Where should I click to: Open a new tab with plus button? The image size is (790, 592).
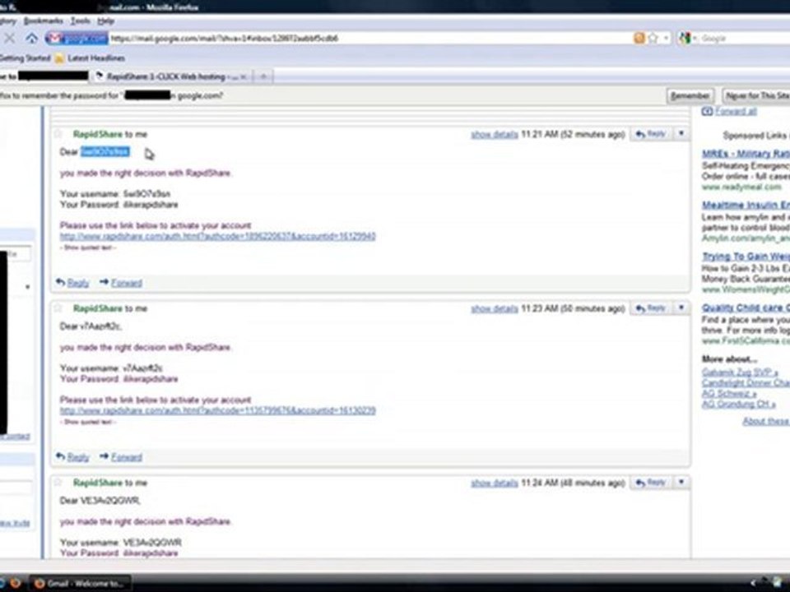pyautogui.click(x=263, y=76)
